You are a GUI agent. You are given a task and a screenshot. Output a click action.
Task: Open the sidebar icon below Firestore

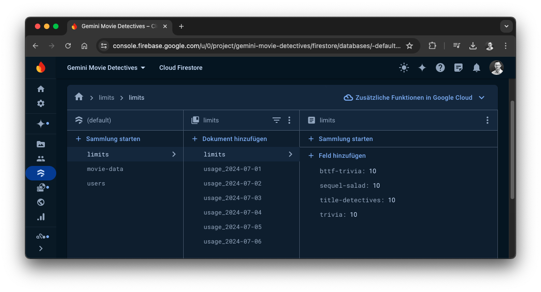(42, 188)
